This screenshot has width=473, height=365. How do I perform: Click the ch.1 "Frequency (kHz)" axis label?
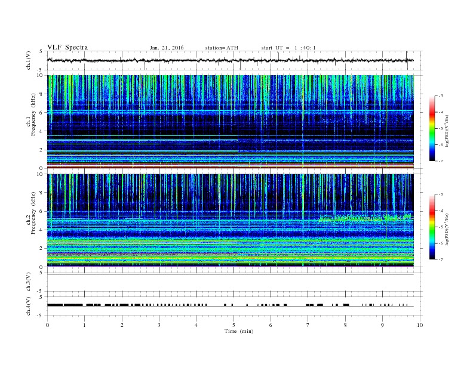coord(33,115)
